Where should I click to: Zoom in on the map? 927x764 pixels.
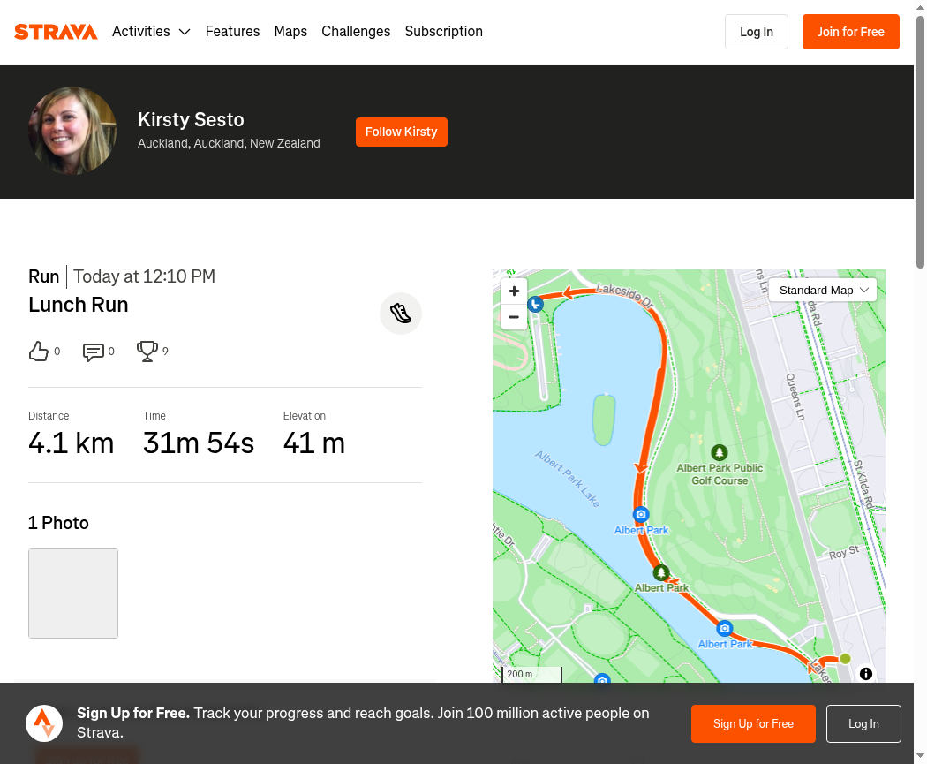tap(514, 291)
